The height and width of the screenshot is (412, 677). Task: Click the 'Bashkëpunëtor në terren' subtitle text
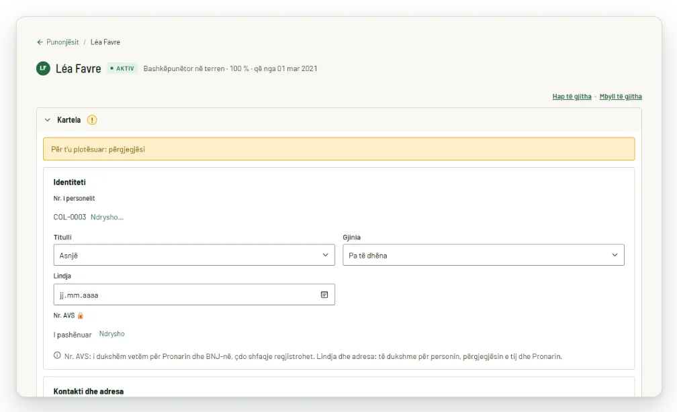tap(184, 68)
